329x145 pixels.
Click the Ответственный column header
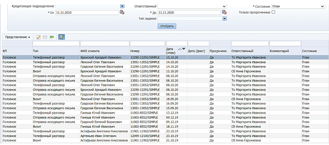(x=242, y=51)
